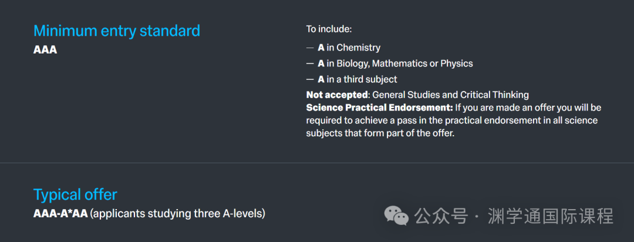
Task: Click '(applicants studying three A-levels)' text
Action: (177, 213)
